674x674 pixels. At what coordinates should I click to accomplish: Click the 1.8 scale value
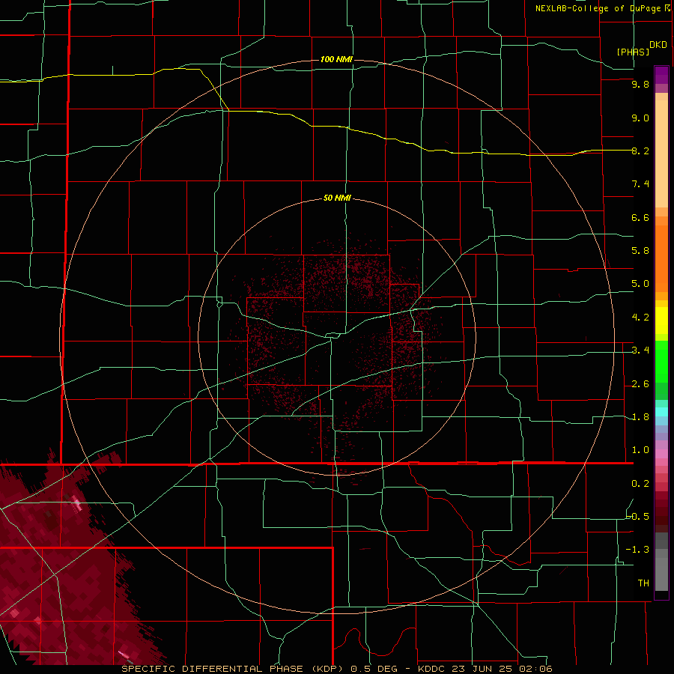[x=640, y=417]
